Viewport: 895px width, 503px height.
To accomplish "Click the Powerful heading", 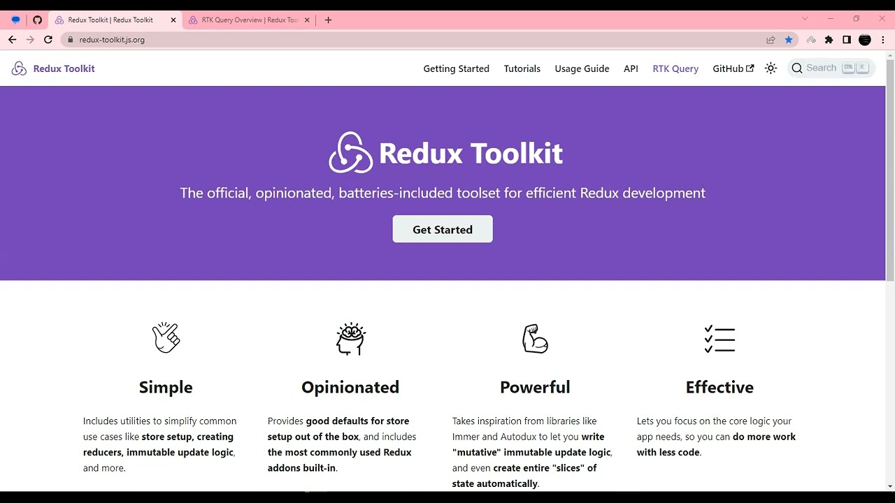I will tap(535, 387).
